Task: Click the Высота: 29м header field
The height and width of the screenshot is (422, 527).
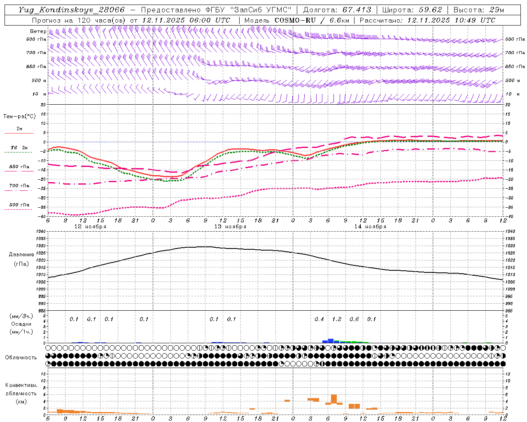Action: coord(479,10)
